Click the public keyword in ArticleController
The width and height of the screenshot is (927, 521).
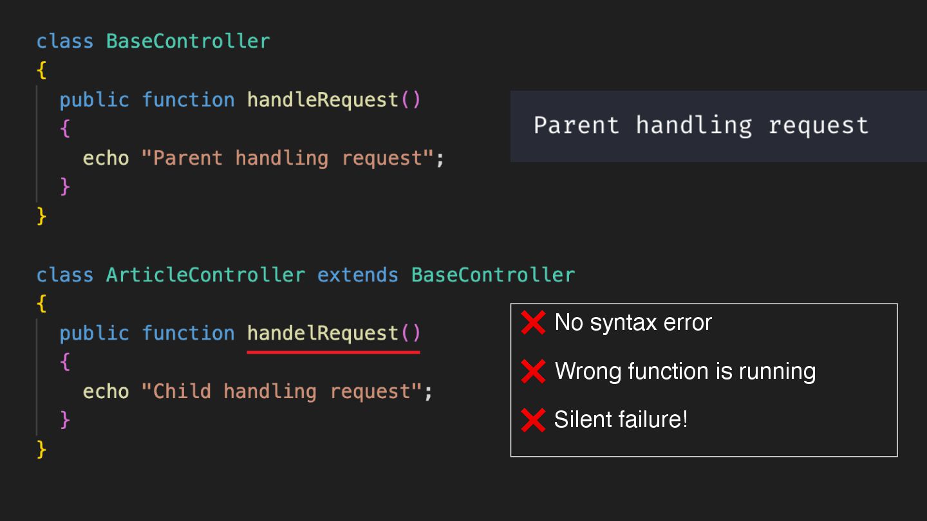click(94, 333)
